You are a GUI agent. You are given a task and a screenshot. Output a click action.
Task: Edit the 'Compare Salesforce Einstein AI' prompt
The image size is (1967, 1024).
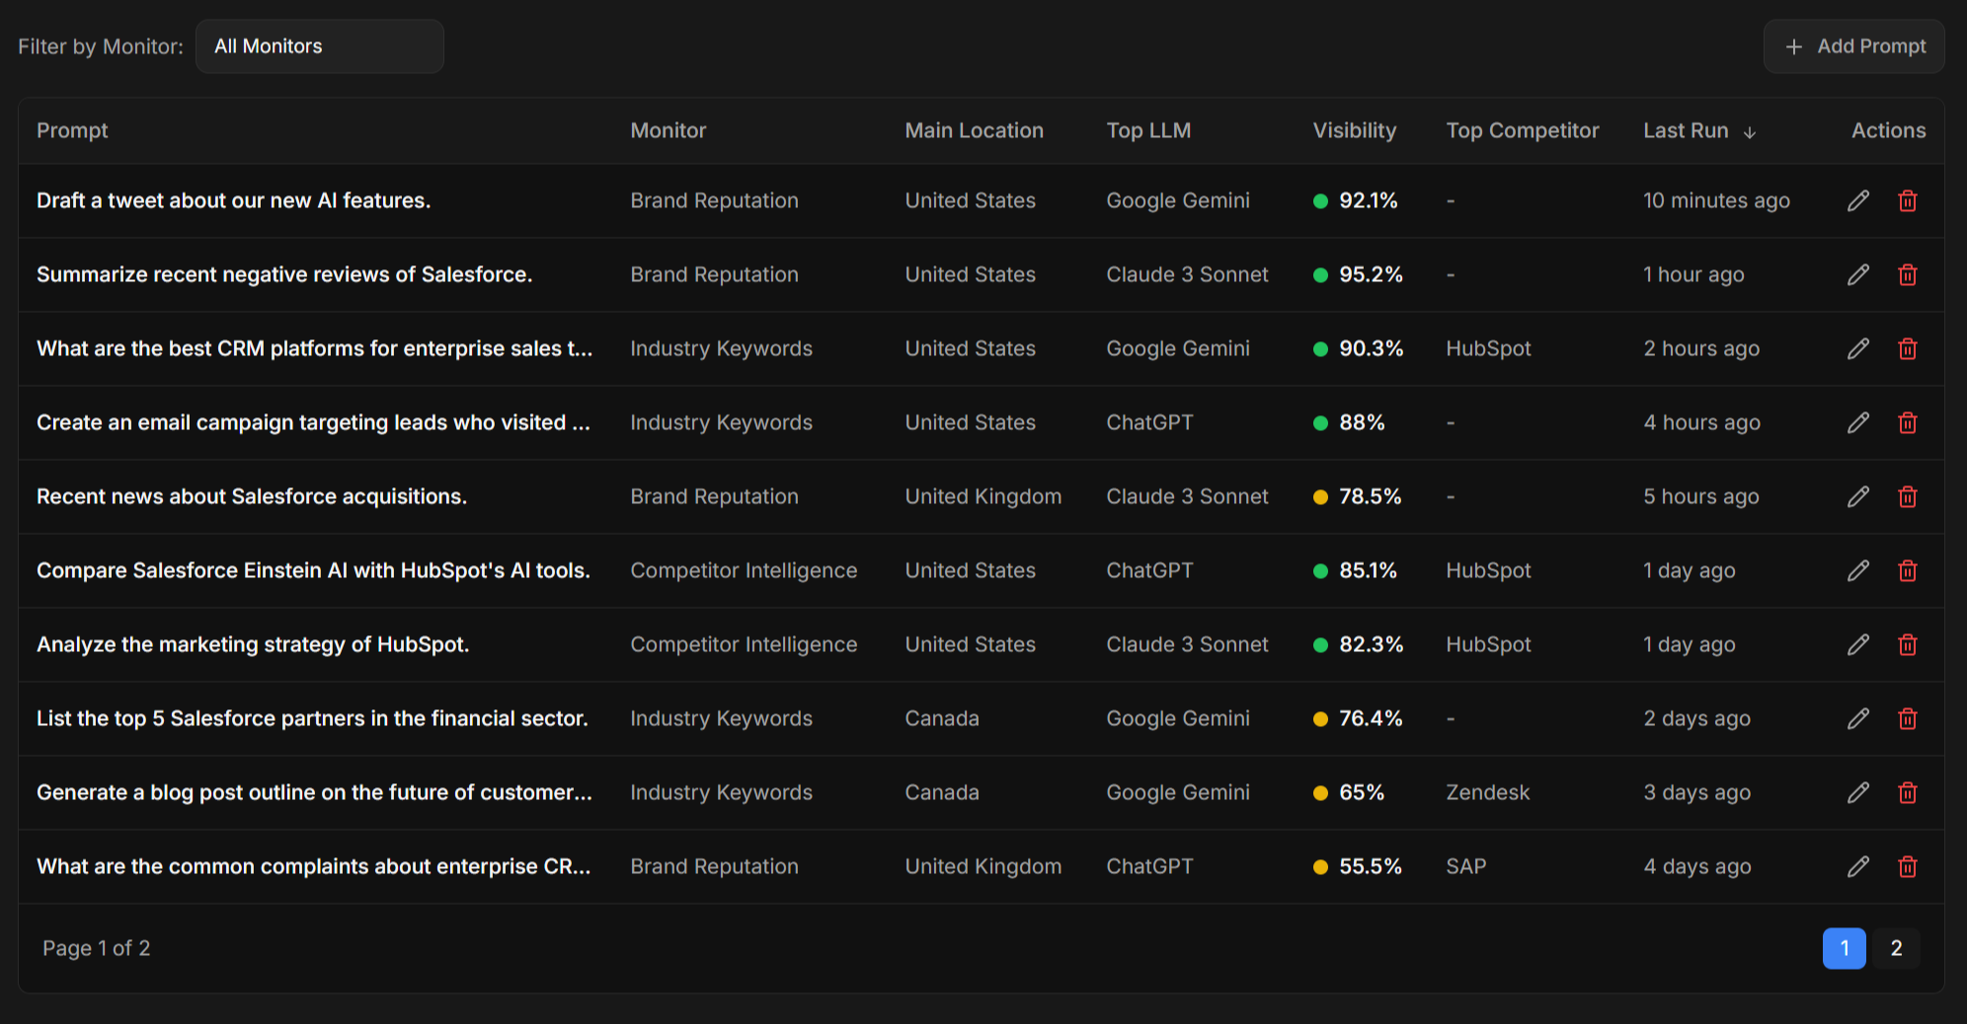1858,570
